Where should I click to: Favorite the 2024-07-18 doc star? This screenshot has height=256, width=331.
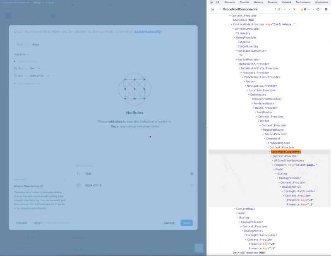point(192,185)
